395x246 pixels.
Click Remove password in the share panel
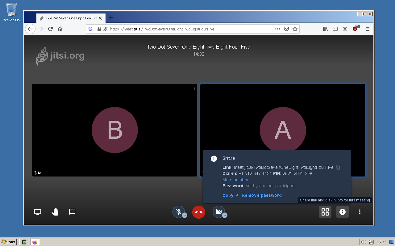point(262,195)
